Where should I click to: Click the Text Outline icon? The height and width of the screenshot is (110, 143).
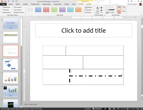coord(101,10)
